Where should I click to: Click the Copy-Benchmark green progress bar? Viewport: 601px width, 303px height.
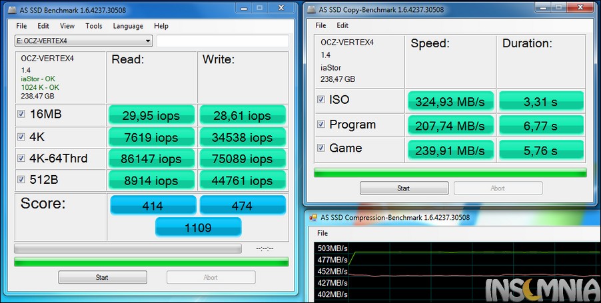pos(450,172)
